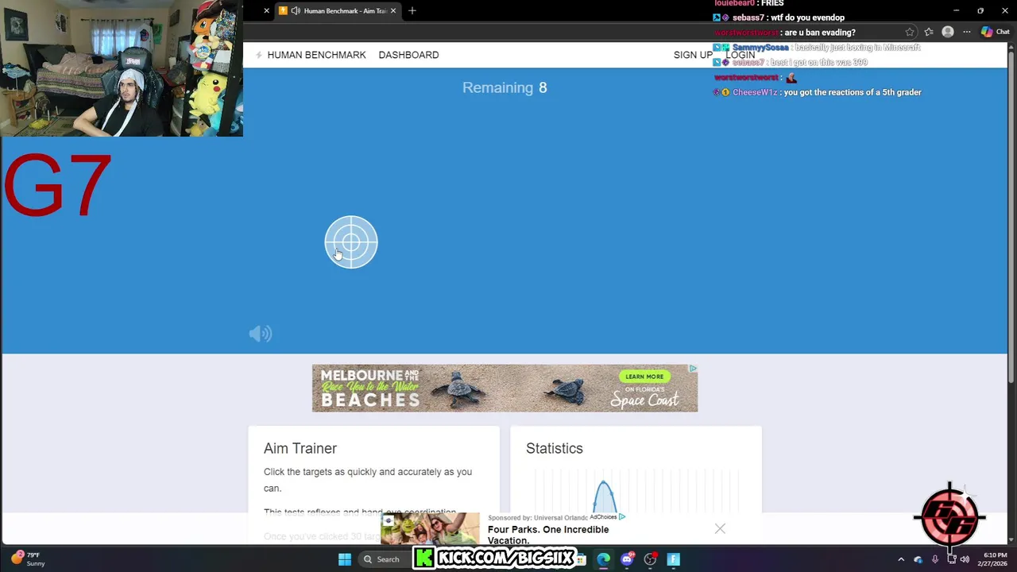The image size is (1017, 572).
Task: Click the SIGN UP link
Action: 693,55
